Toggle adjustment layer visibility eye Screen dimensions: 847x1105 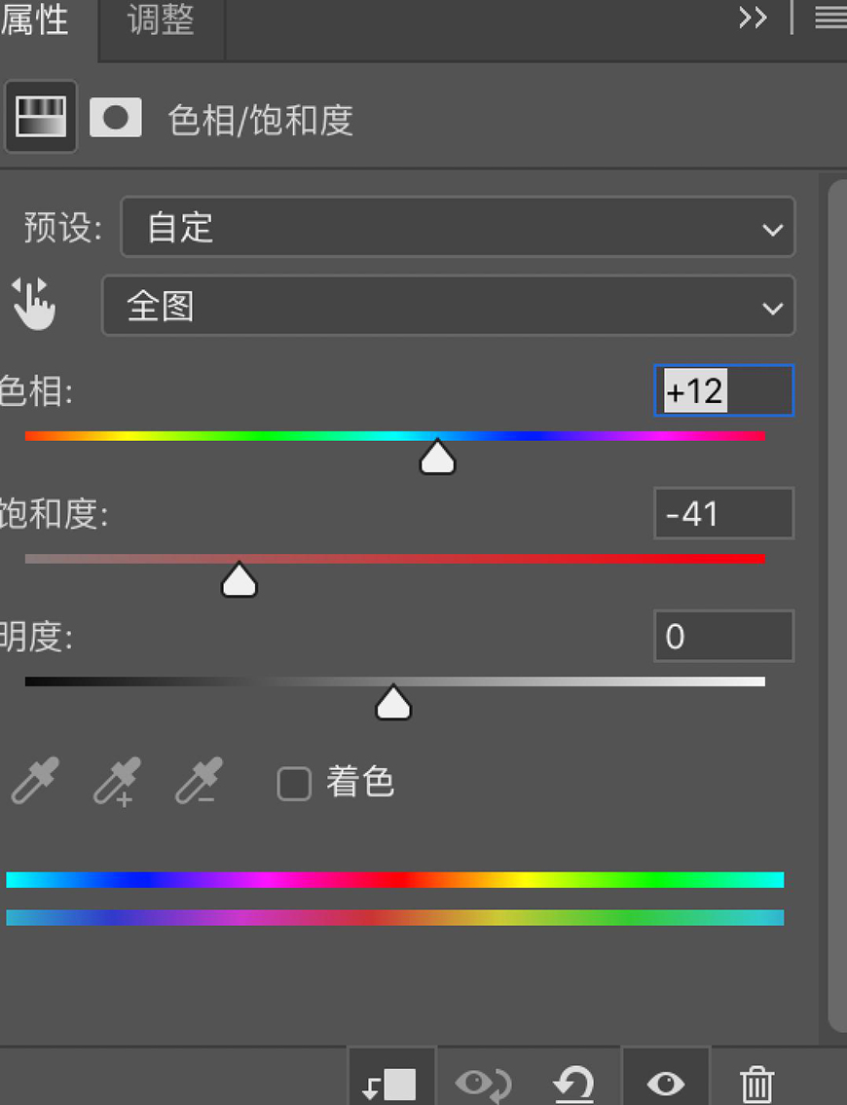tap(666, 1083)
